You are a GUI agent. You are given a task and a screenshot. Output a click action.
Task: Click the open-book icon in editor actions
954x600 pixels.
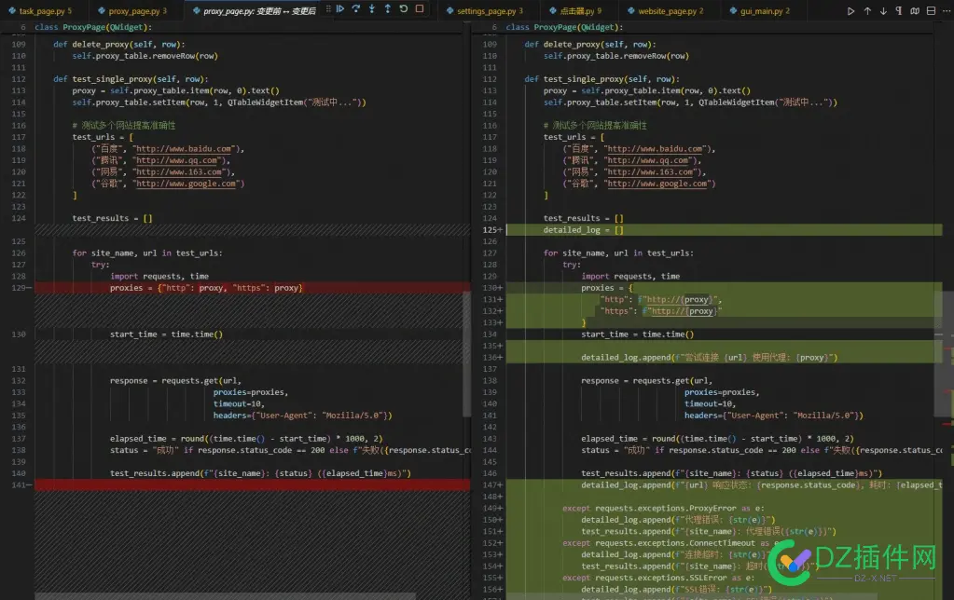point(915,11)
